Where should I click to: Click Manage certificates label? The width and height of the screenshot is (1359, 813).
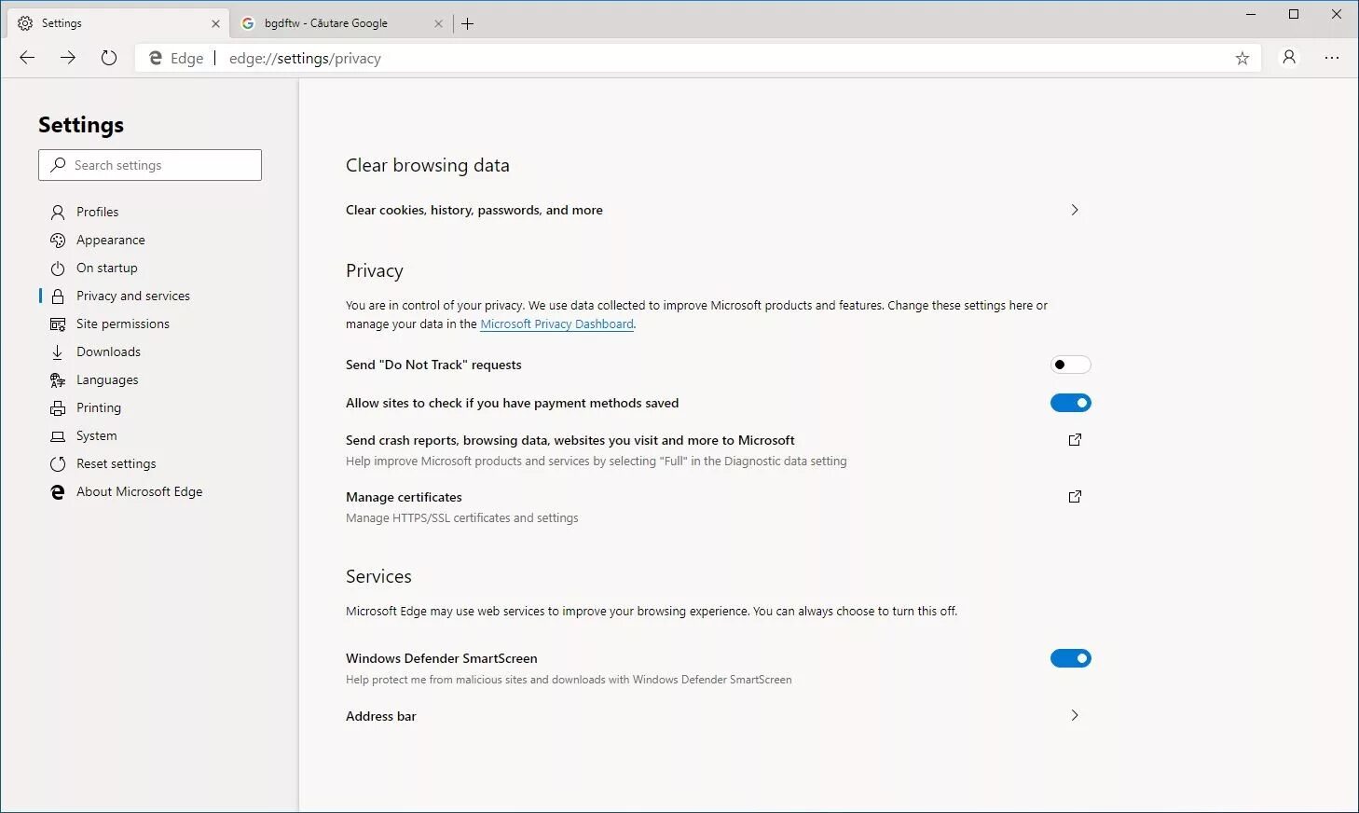pyautogui.click(x=404, y=497)
